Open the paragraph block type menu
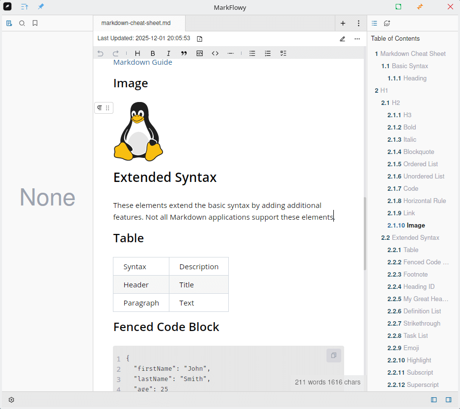The image size is (460, 409). (x=100, y=108)
